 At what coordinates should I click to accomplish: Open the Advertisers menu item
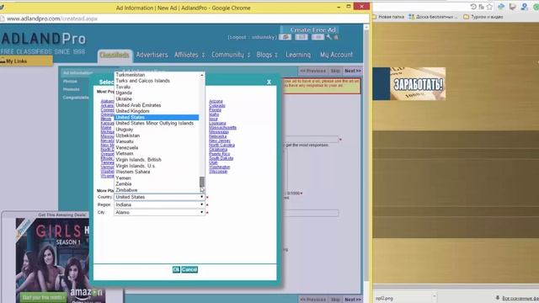(x=152, y=55)
